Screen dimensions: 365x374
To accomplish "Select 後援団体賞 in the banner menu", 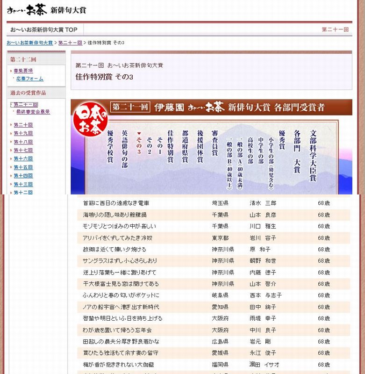I will tap(200, 146).
